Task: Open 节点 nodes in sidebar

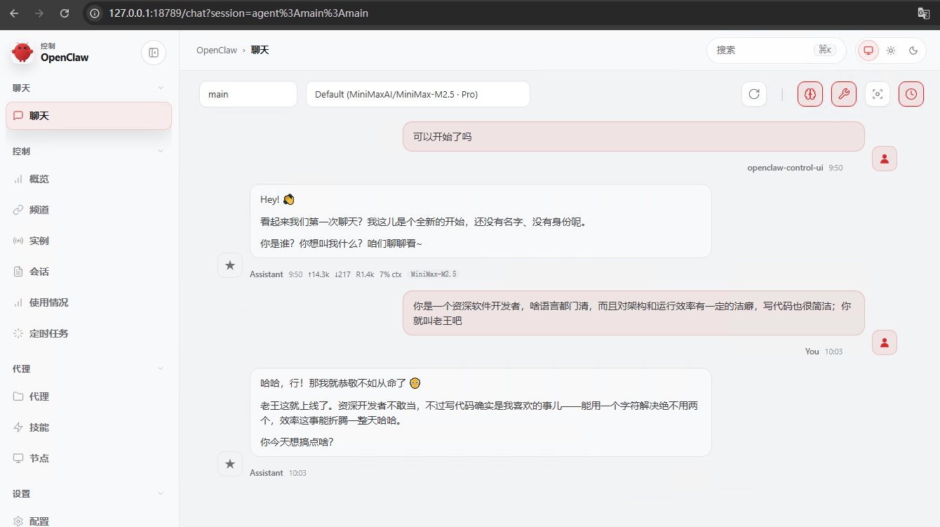Action: [88, 458]
